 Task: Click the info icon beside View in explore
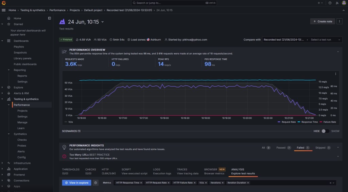(x=96, y=183)
